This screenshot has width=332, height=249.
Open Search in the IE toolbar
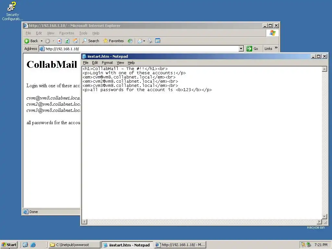click(91, 41)
